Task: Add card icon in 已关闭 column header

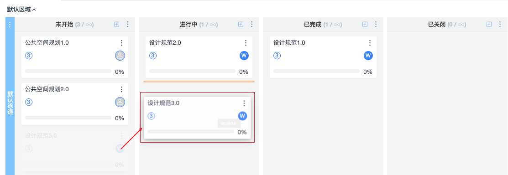Action: pyautogui.click(x=489, y=24)
